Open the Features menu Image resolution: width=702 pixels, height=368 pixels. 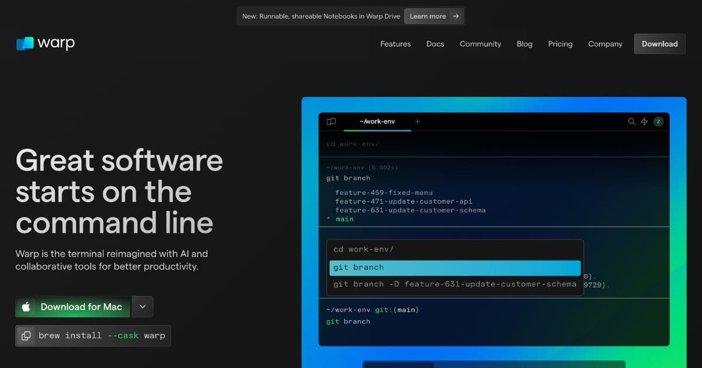click(395, 44)
